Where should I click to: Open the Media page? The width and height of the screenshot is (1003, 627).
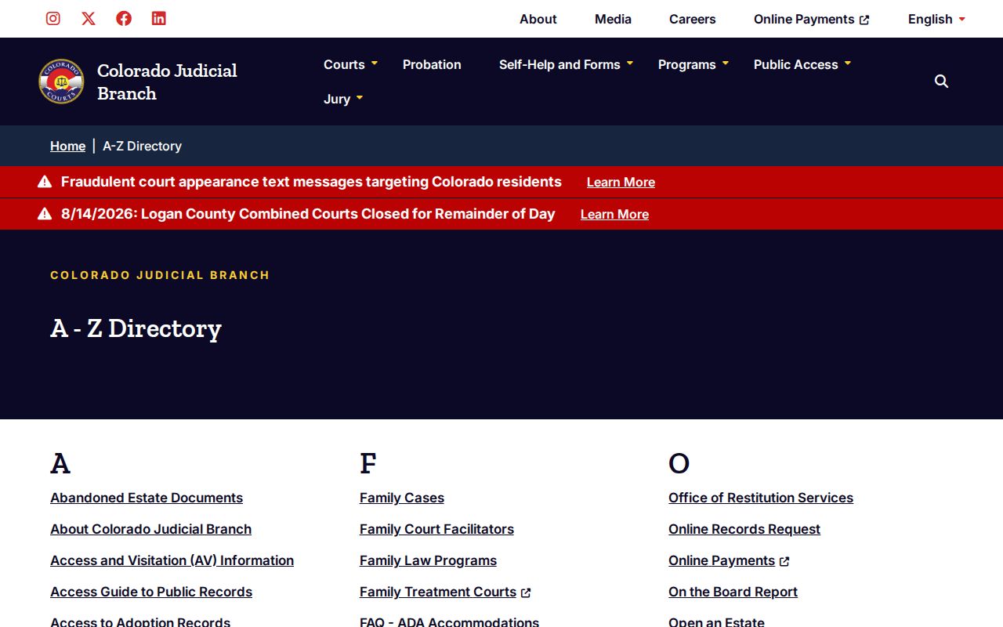[x=613, y=19]
